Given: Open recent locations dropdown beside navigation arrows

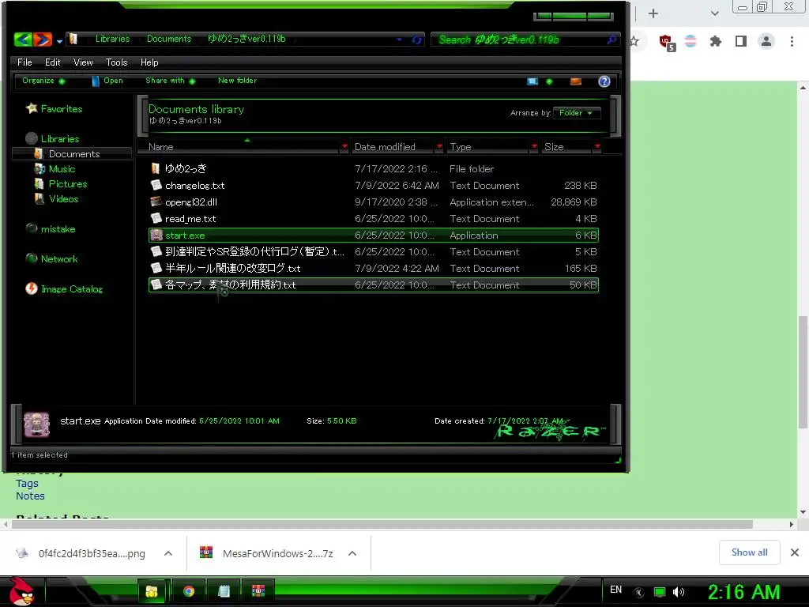Looking at the screenshot, I should (x=59, y=41).
